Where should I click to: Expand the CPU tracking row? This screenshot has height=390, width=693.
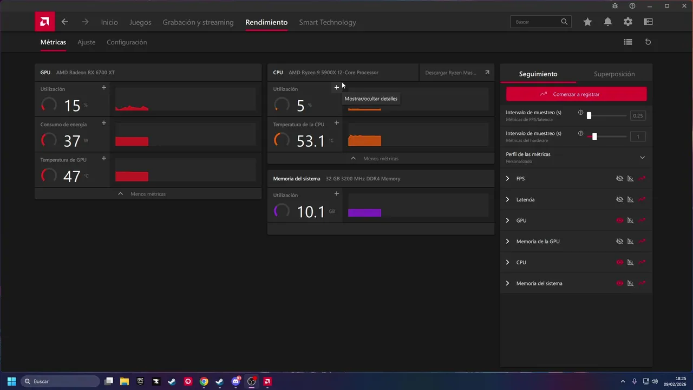507,262
